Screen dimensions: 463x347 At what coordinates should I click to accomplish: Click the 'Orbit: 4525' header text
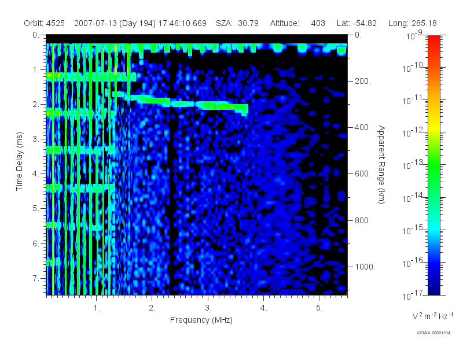click(x=45, y=23)
